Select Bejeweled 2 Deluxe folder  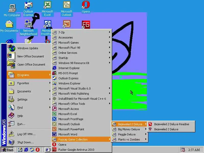pyautogui.click(x=130, y=124)
